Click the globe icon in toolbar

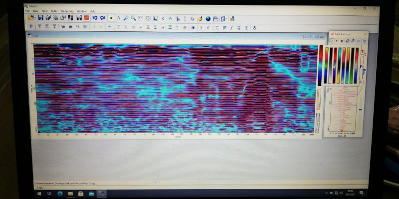coord(208,19)
